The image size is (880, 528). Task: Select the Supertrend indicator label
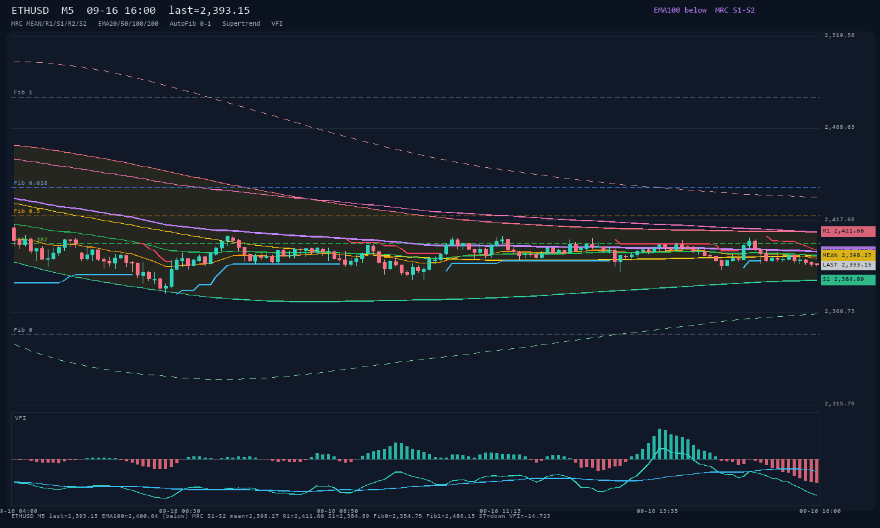(241, 23)
